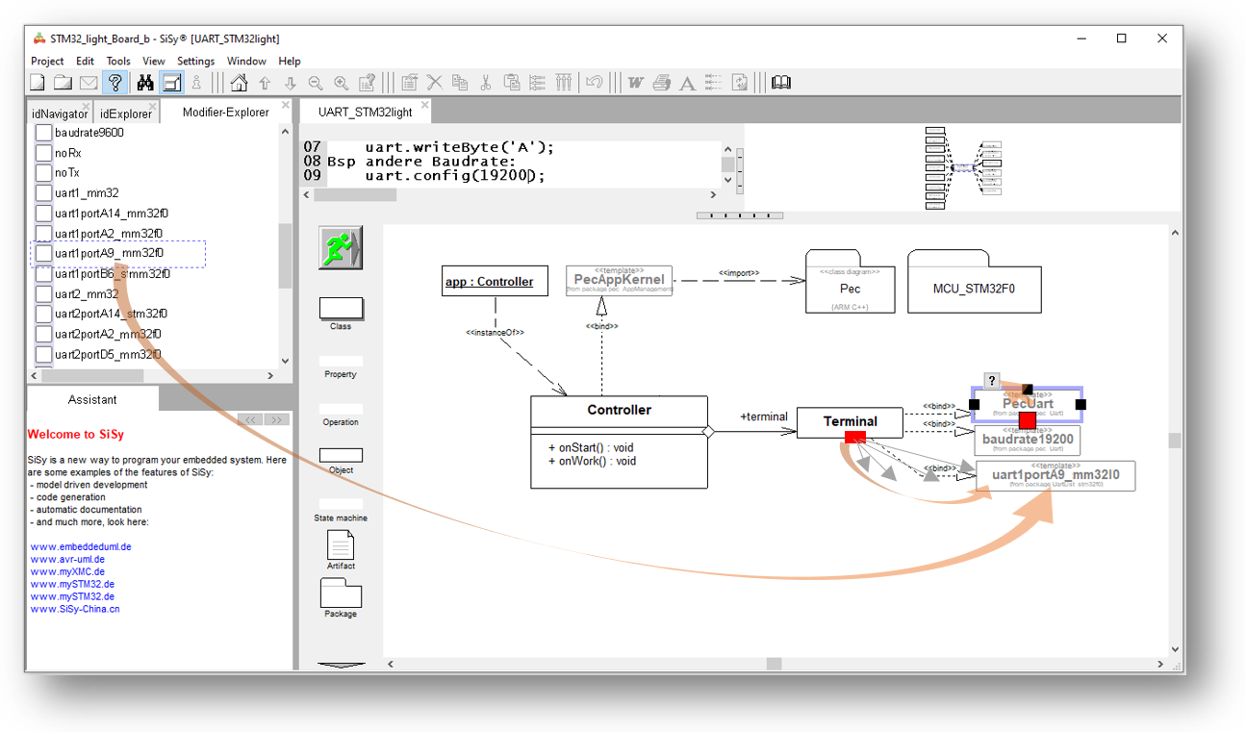Viewport: 1246px width, 732px height.
Task: Select the Controller class in the diagram
Action: 619,411
